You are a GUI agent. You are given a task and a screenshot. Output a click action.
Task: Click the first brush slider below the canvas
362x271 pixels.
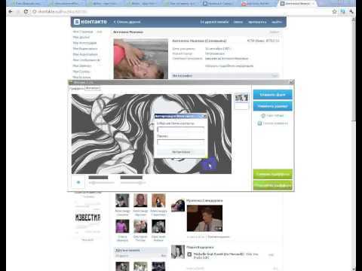101,183
